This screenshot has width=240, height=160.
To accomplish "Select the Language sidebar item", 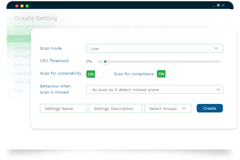I will [23, 82].
